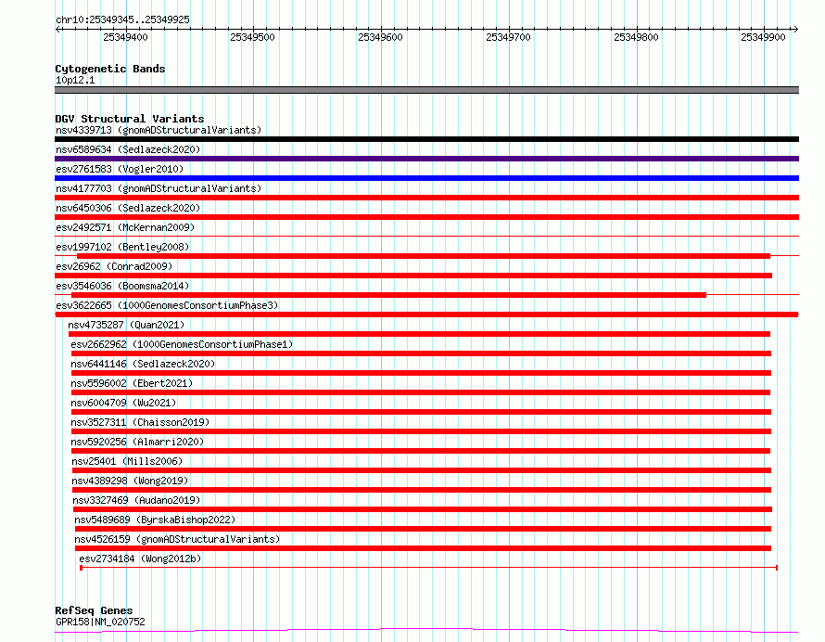Screen dimensions: 825x642
Task: Click nsv5489689 (ByrskaBishop2022) label
Action: click(x=155, y=520)
